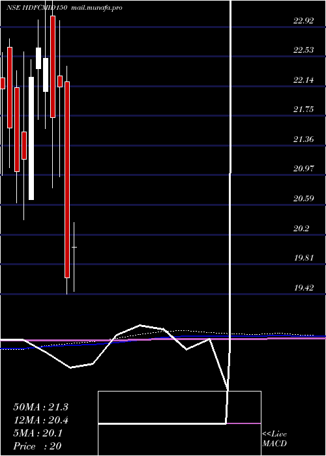Select the 22.92 price level label

(x=304, y=21)
